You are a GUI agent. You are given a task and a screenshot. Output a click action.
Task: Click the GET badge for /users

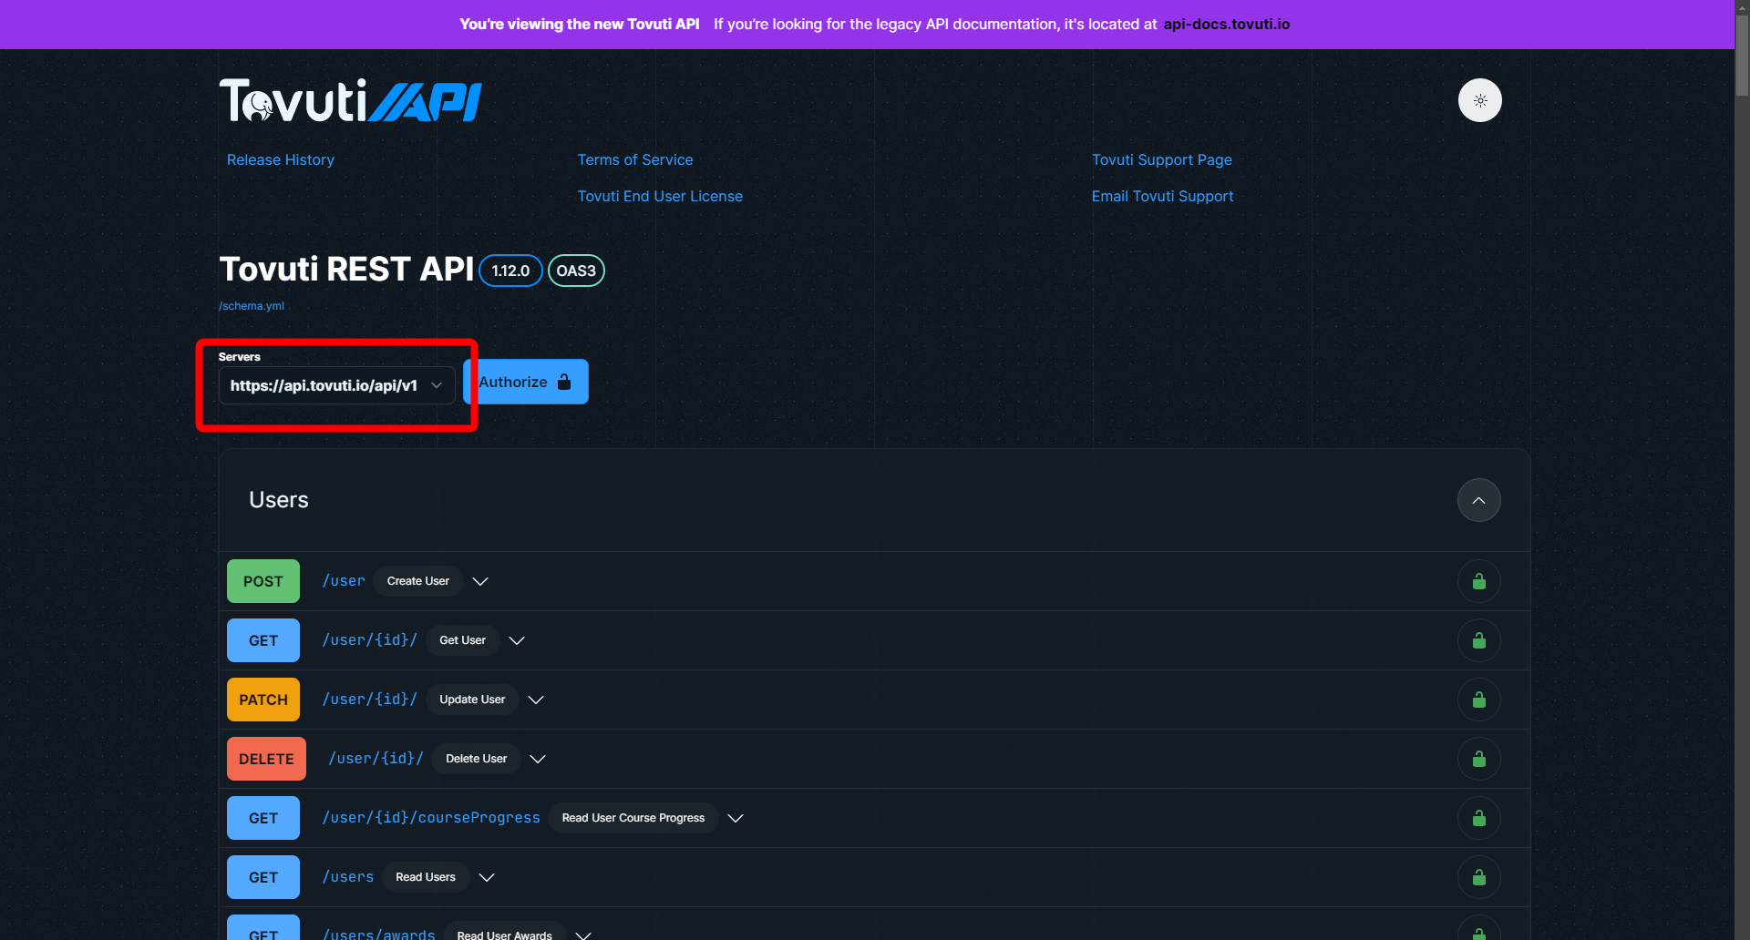click(x=263, y=877)
